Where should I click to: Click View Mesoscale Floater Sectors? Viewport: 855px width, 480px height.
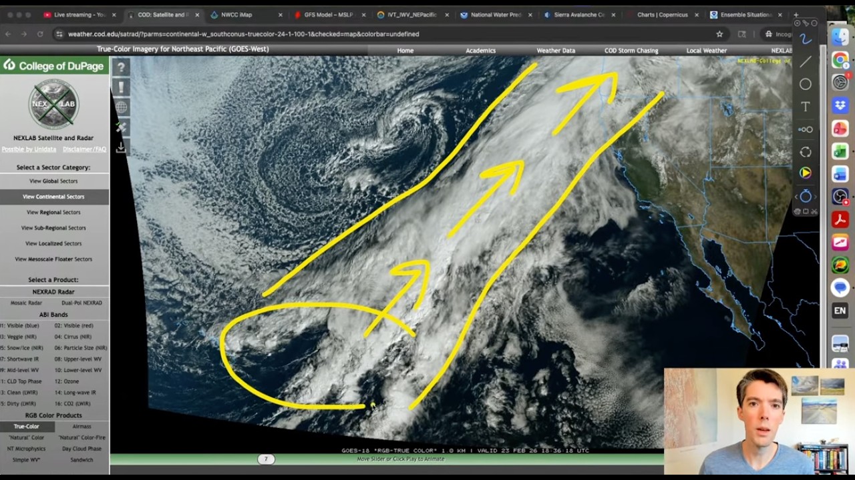pyautogui.click(x=53, y=259)
